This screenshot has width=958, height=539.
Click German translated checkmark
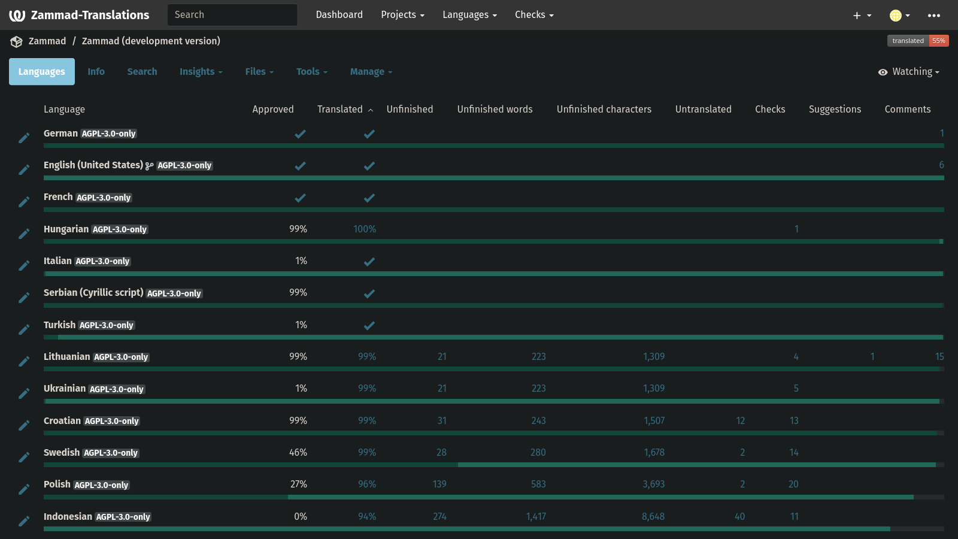pos(369,134)
